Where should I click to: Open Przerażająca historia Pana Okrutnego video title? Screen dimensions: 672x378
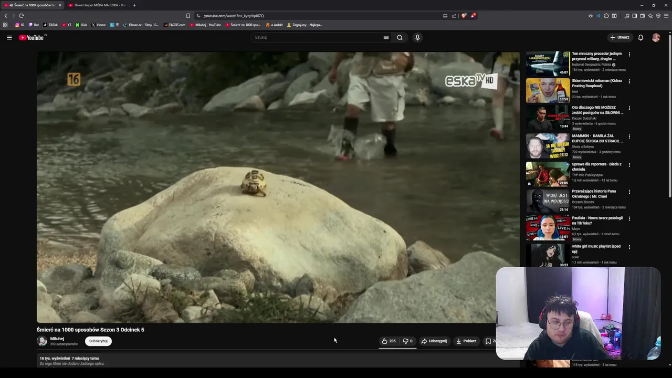pos(594,194)
